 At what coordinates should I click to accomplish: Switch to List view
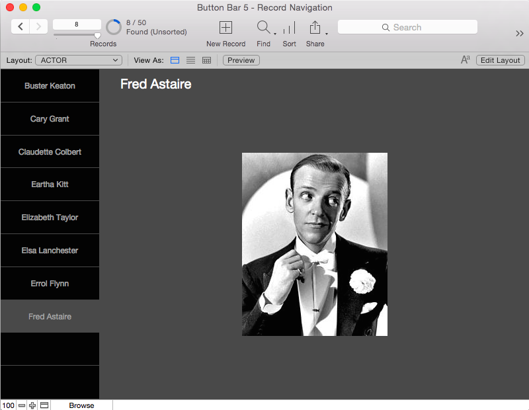tap(190, 60)
